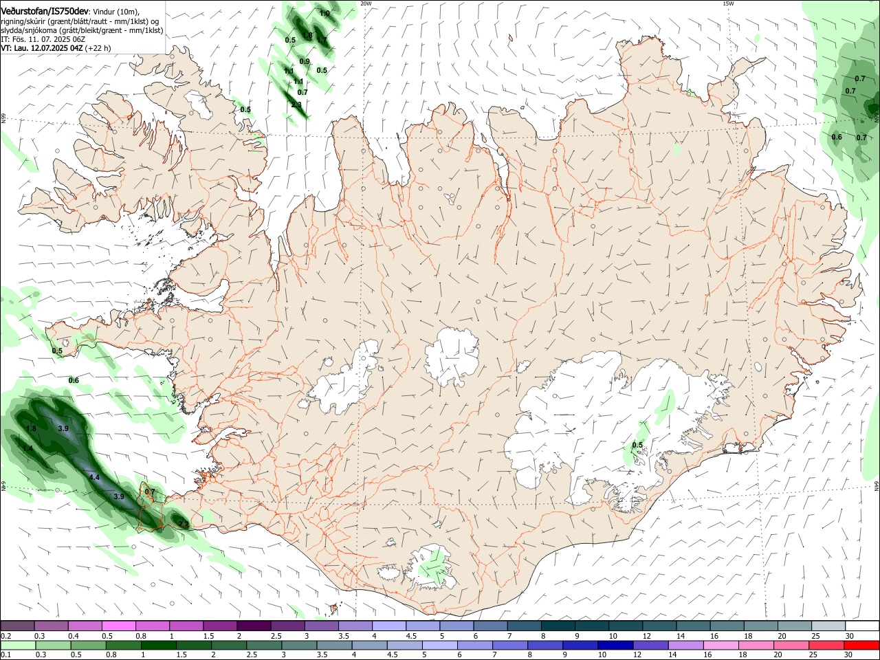Click the Veðurstofan/IS750dev title text
This screenshot has height=660, width=880.
click(44, 12)
